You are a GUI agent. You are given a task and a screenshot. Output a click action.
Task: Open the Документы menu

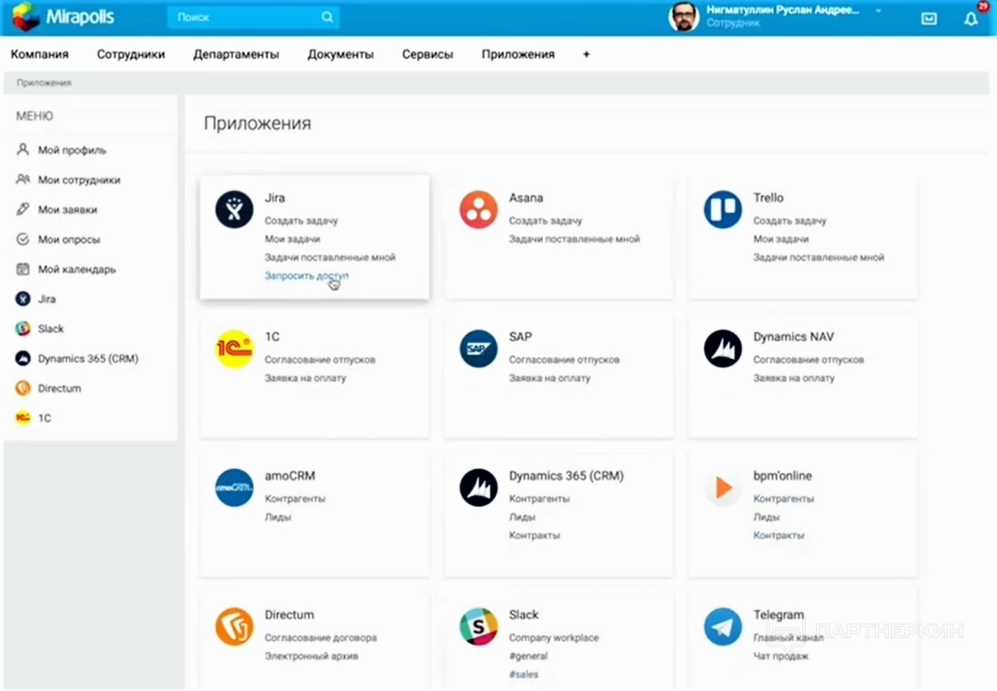pyautogui.click(x=341, y=54)
